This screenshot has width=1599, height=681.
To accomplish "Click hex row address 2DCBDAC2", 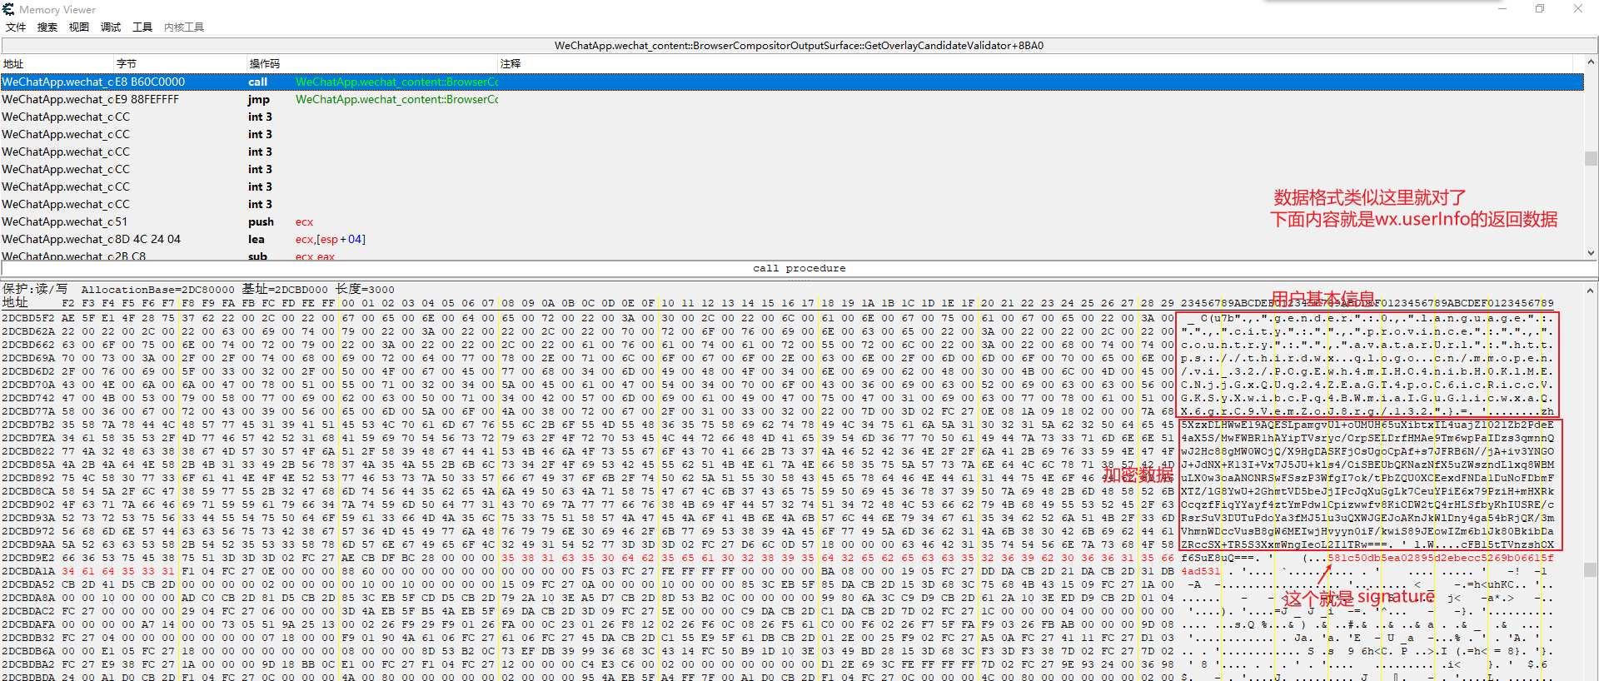I will (28, 611).
